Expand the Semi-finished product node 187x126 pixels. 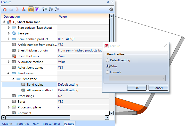(9, 39)
